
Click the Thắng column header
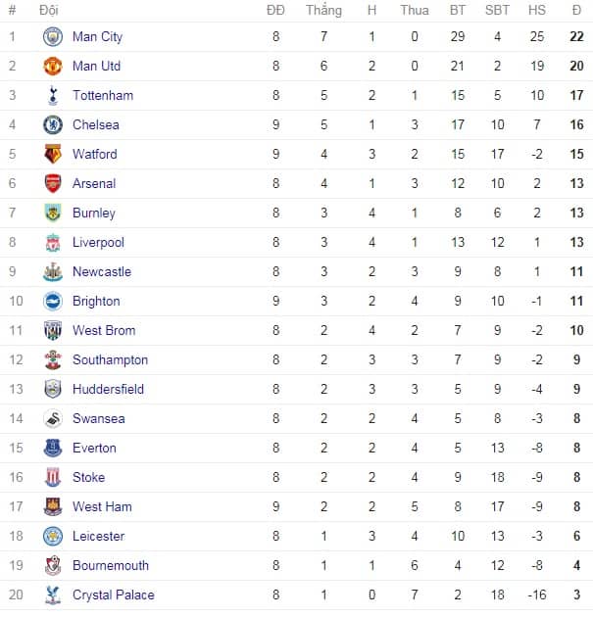[323, 10]
